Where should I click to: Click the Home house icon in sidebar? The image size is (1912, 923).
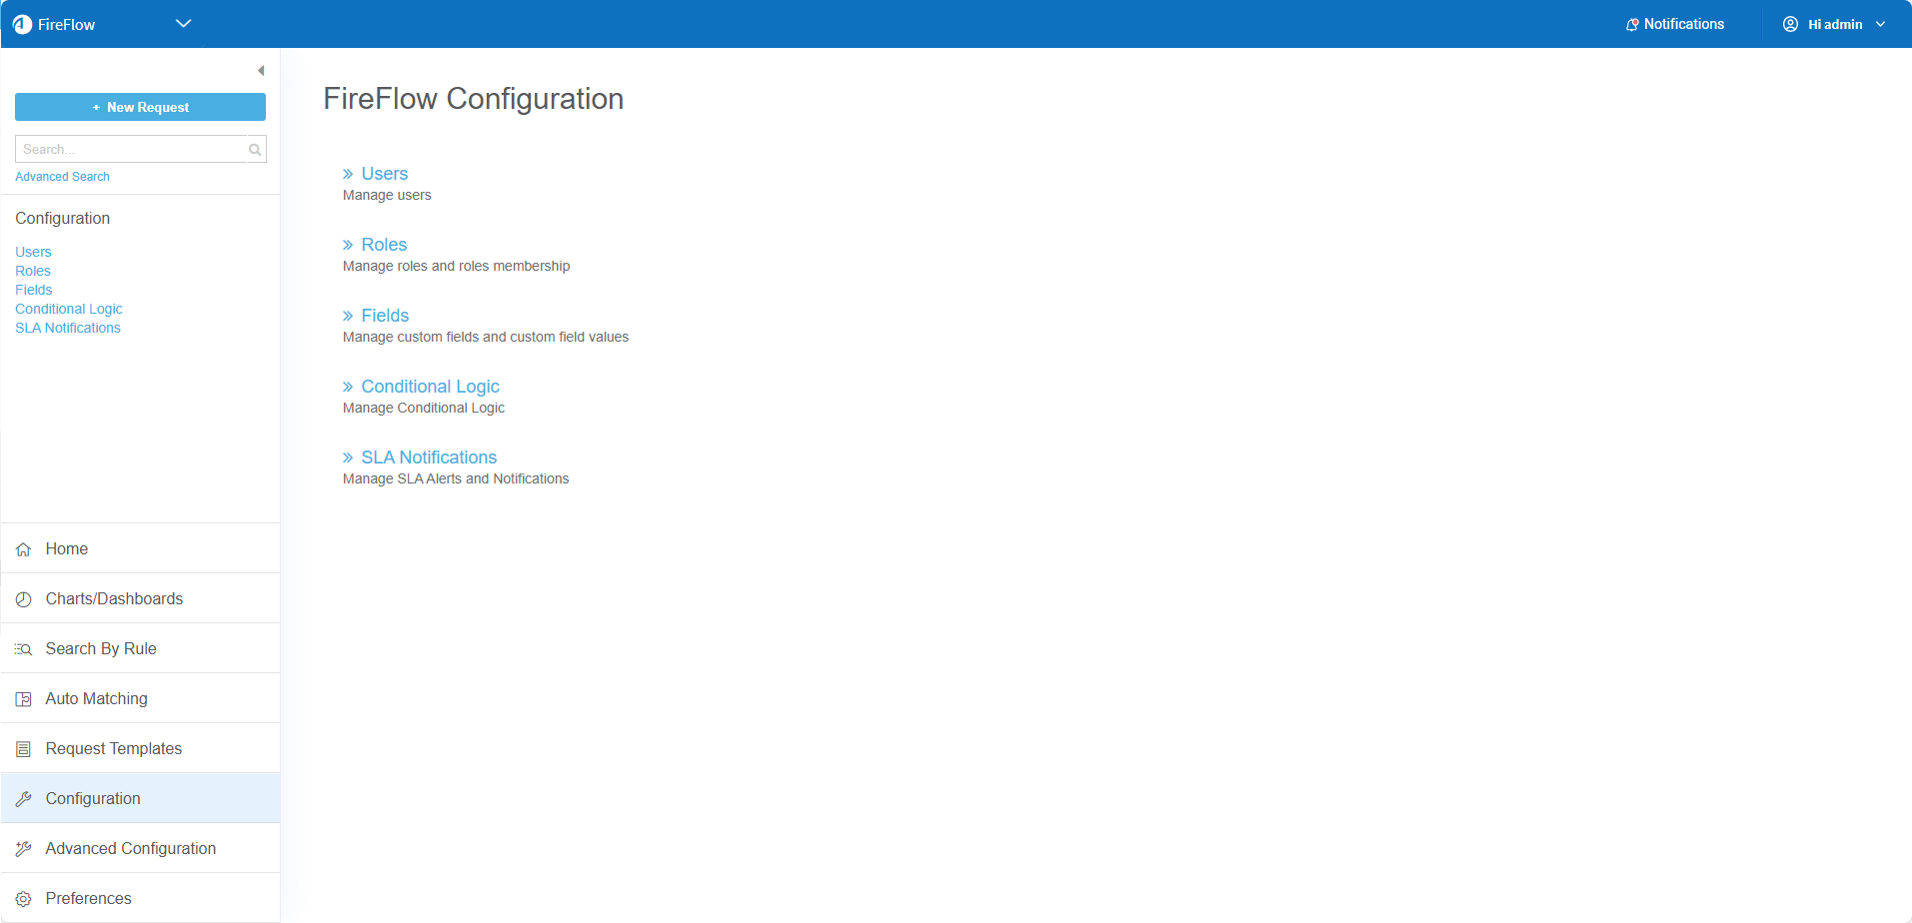[24, 549]
